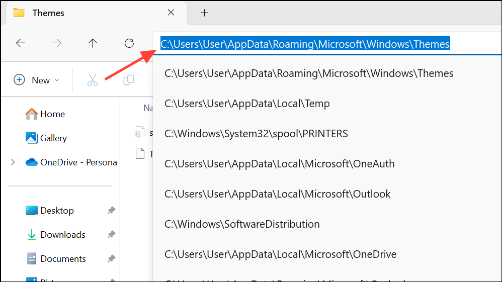Choose the AppData\Local\Temp suggestion

247,104
